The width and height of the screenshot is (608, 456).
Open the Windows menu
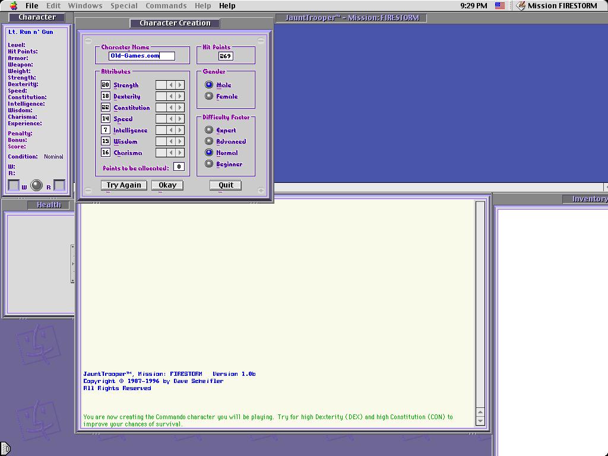point(85,5)
